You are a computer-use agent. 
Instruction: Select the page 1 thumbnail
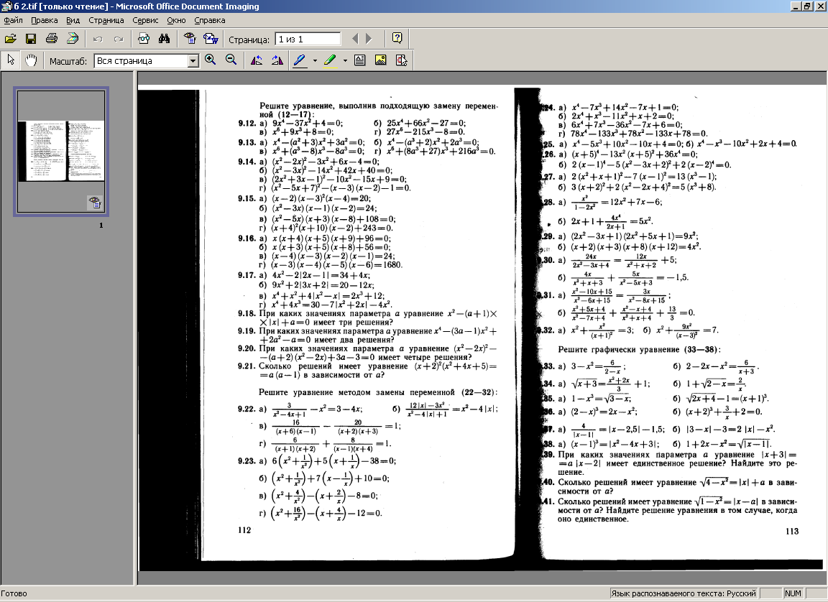pos(61,152)
